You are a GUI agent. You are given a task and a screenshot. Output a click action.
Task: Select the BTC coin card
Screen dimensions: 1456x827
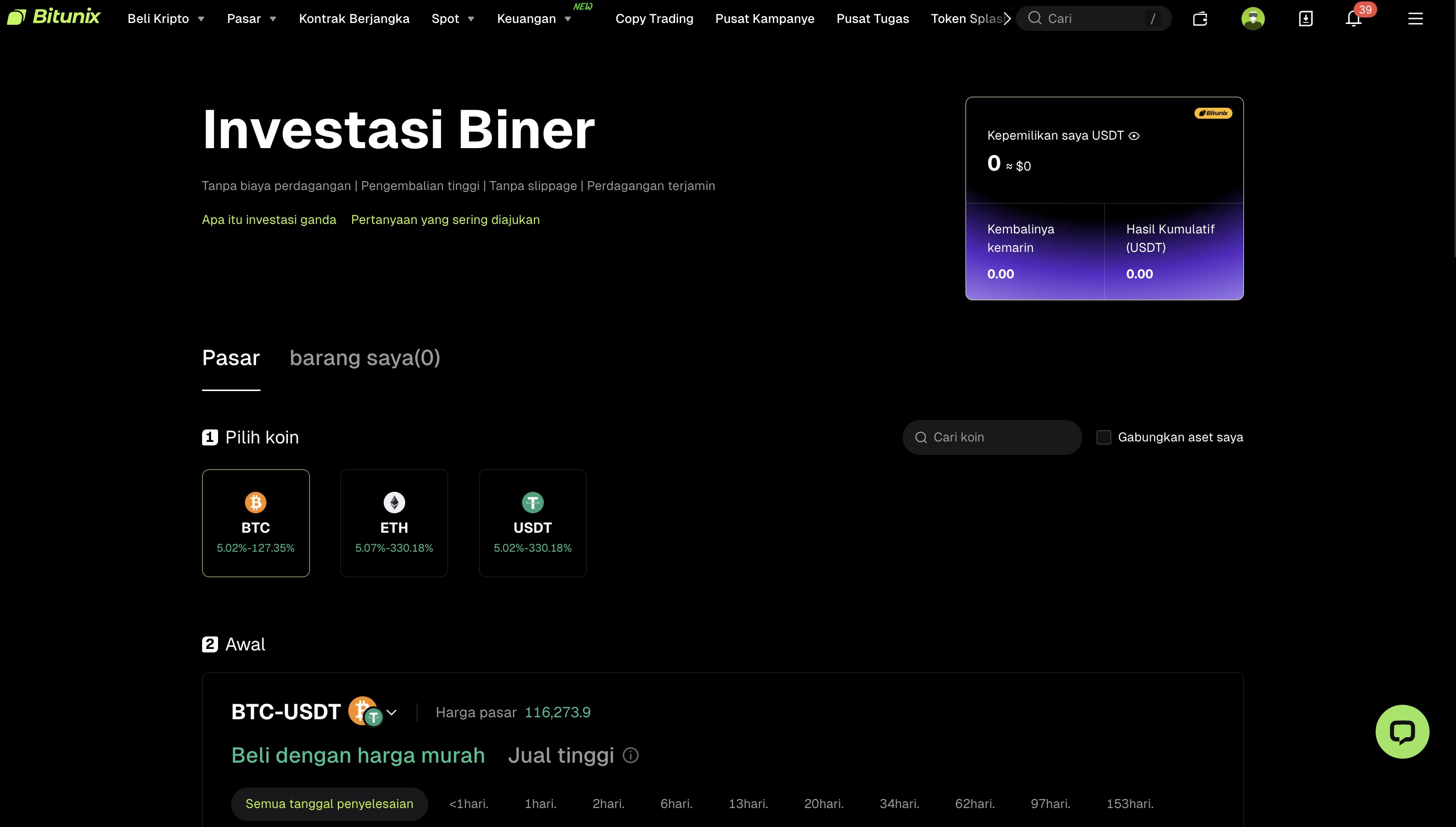pos(255,523)
